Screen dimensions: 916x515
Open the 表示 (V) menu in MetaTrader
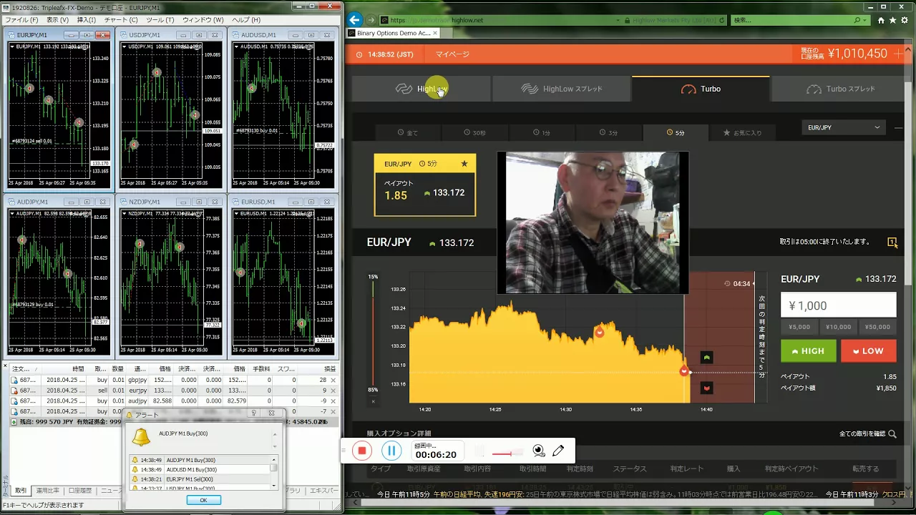click(57, 20)
